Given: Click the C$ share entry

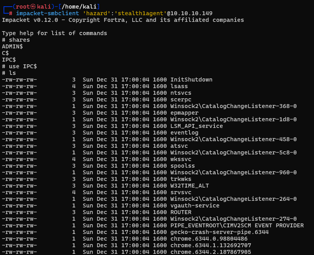Looking at the screenshot, I should point(5,53).
